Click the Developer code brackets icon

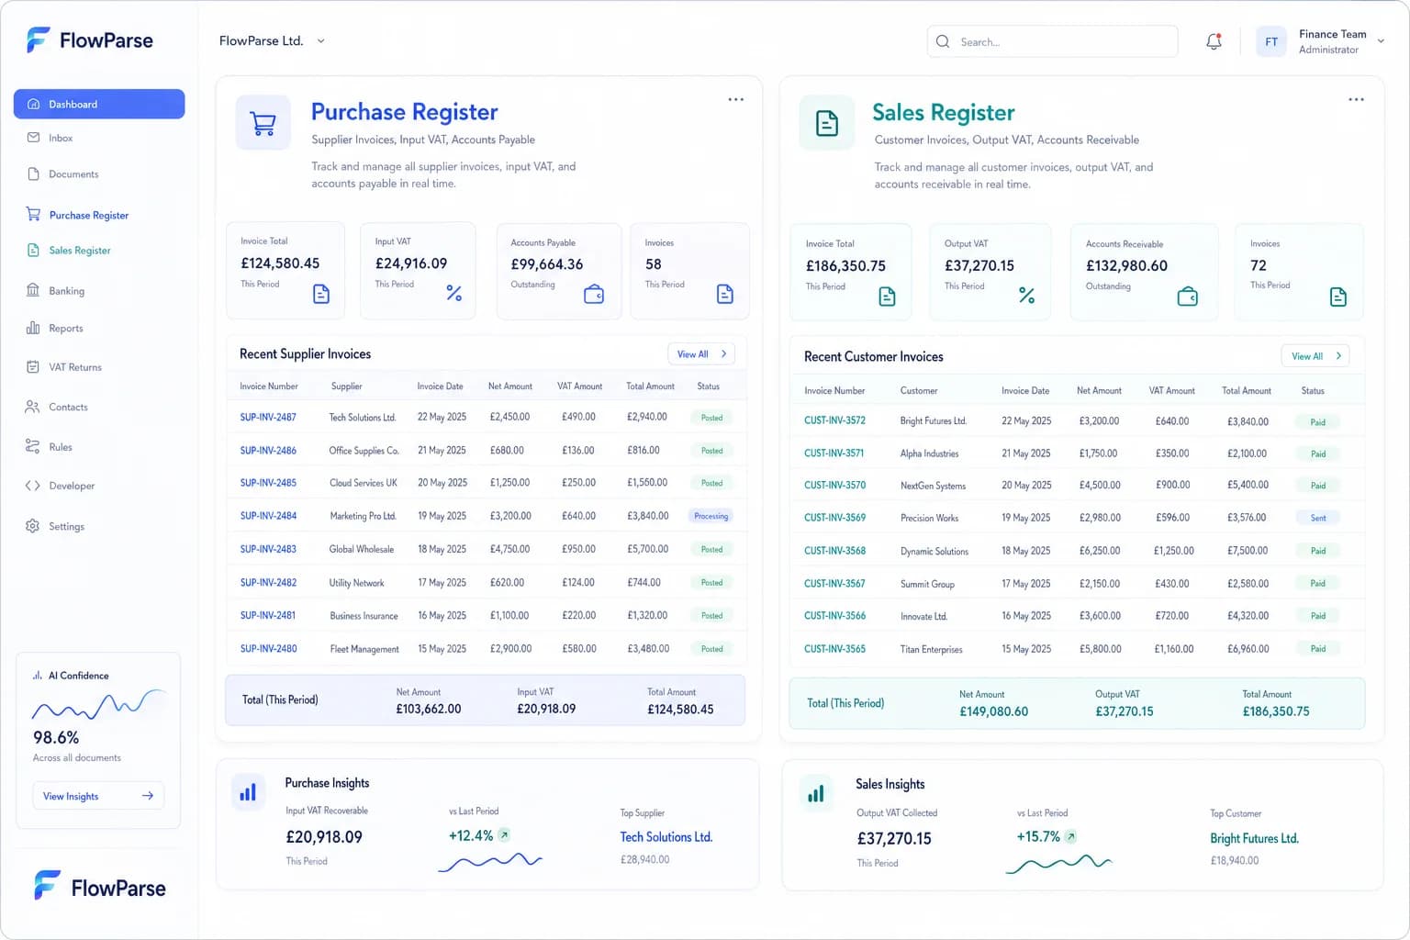pos(33,486)
